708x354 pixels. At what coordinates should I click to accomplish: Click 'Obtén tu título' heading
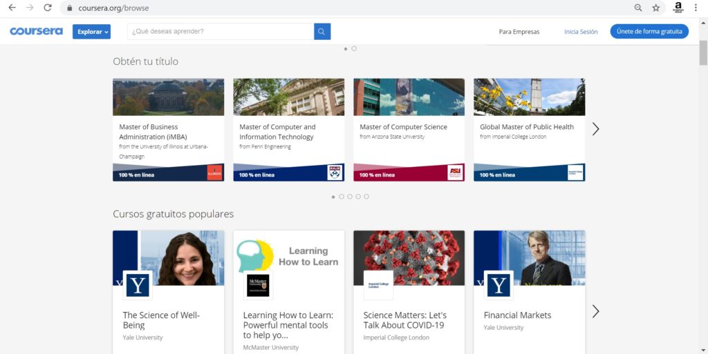click(145, 61)
